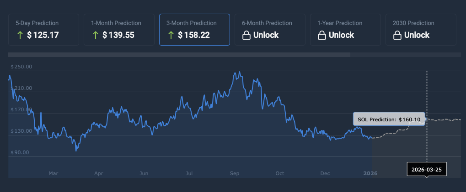This screenshot has width=466, height=192.
Task: Click the 2026-03-25 date marker label
Action: point(427,170)
